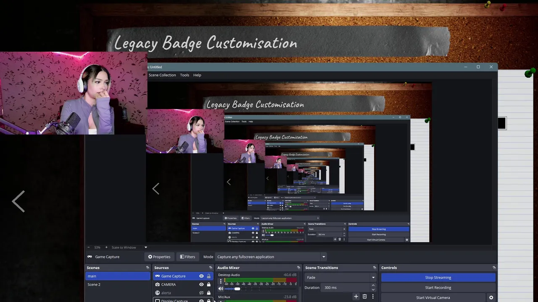Screen dimensions: 538x302
Task: Open Game Capture Properties
Action: tap(159, 257)
